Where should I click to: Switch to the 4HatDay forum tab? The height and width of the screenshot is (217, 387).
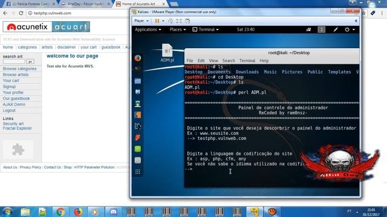(85, 4)
